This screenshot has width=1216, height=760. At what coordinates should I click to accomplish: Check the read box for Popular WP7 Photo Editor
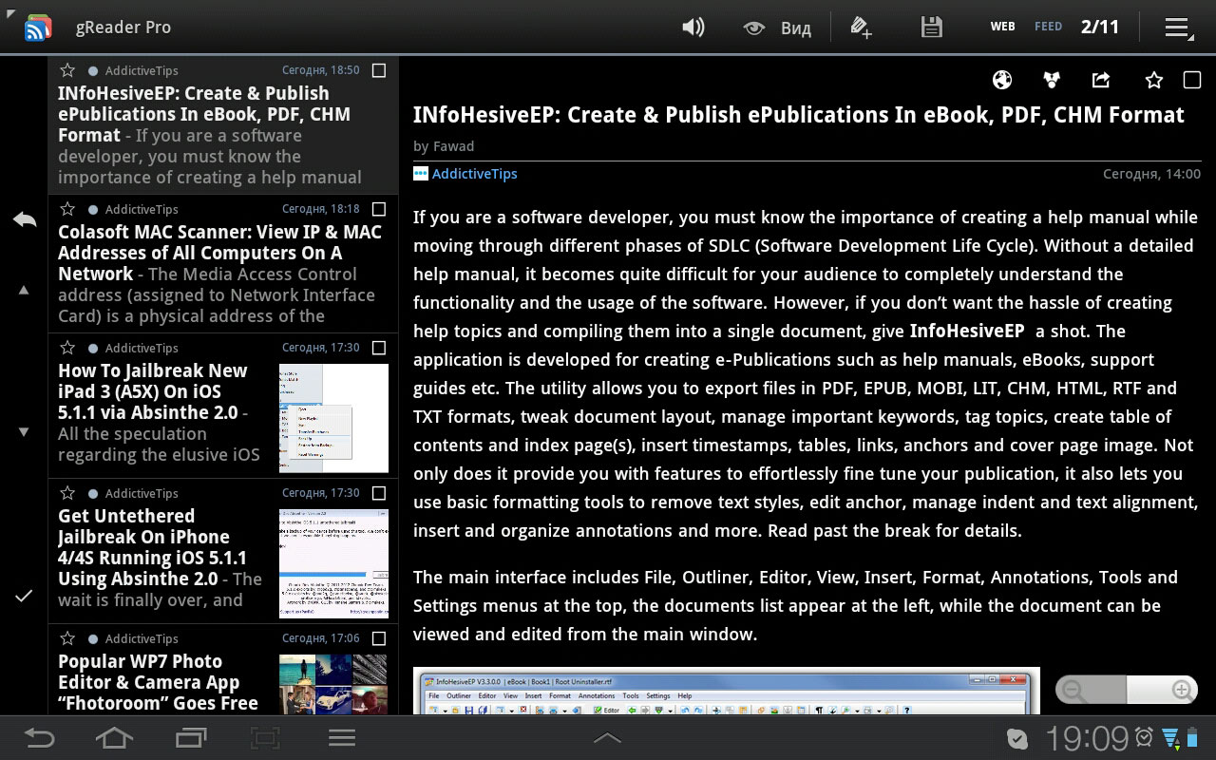pyautogui.click(x=379, y=638)
